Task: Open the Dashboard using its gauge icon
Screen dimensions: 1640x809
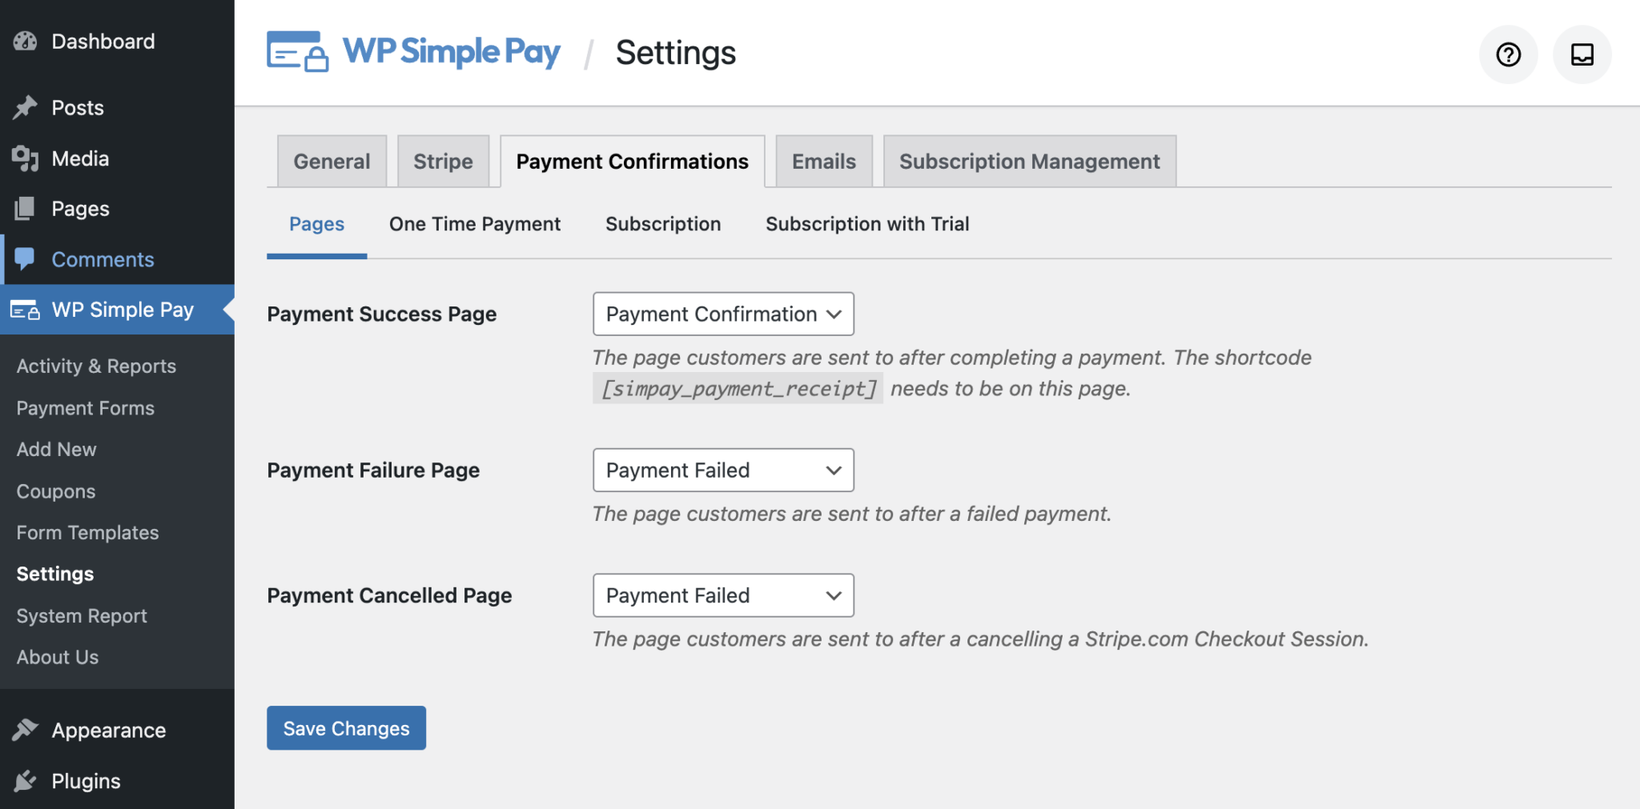Action: [x=26, y=41]
